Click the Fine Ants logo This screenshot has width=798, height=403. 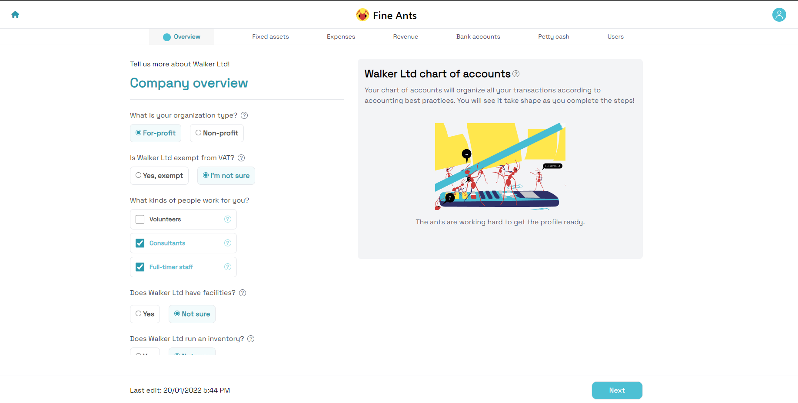(386, 16)
